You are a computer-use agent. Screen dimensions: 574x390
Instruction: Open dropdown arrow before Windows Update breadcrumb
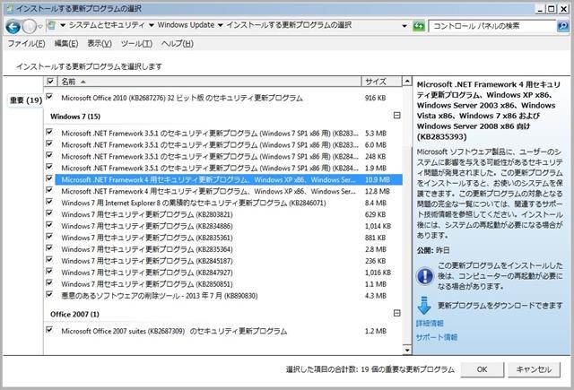[152, 25]
